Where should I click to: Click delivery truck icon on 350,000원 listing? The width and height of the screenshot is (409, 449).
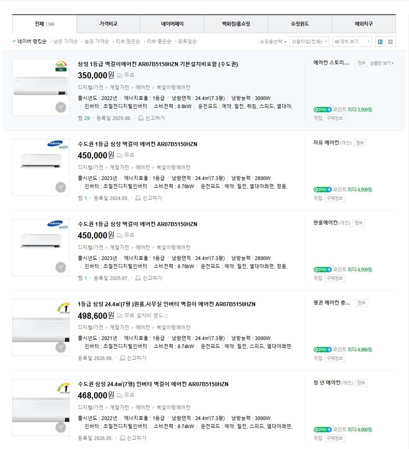tap(120, 76)
